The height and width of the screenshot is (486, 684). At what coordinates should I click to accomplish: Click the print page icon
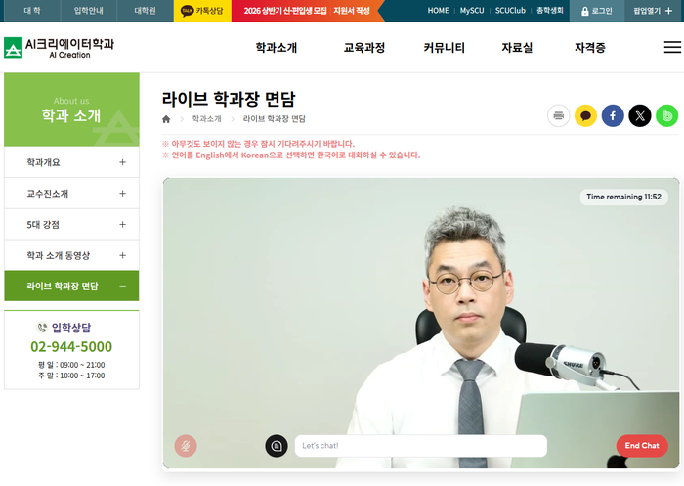558,115
